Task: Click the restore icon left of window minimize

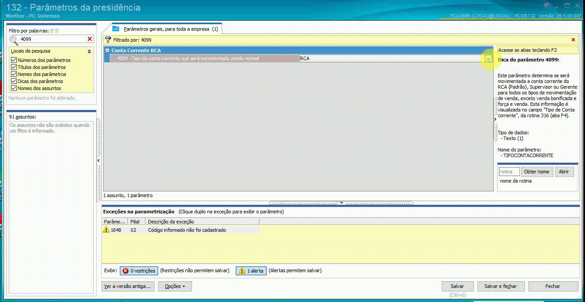Action: tap(547, 5)
